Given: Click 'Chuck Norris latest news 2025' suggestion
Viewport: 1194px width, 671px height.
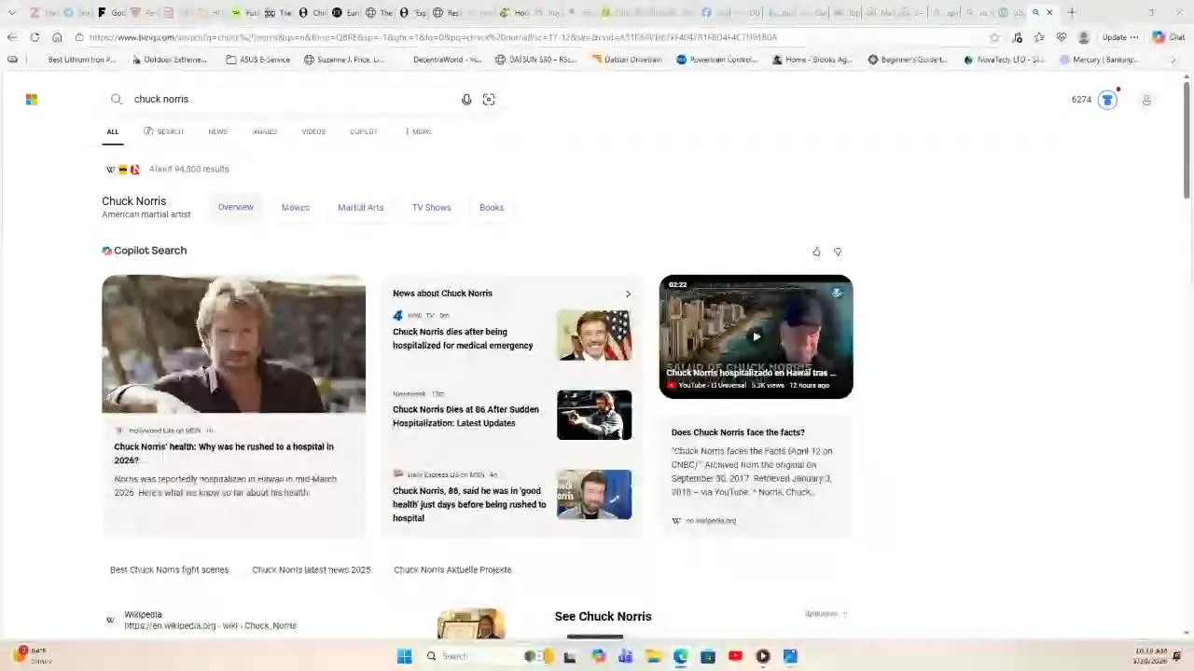Looking at the screenshot, I should coord(311,569).
